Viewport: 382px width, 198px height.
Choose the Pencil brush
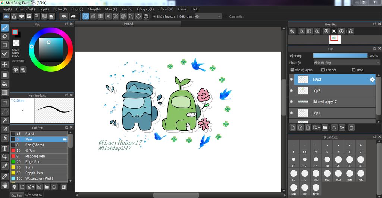(39, 134)
